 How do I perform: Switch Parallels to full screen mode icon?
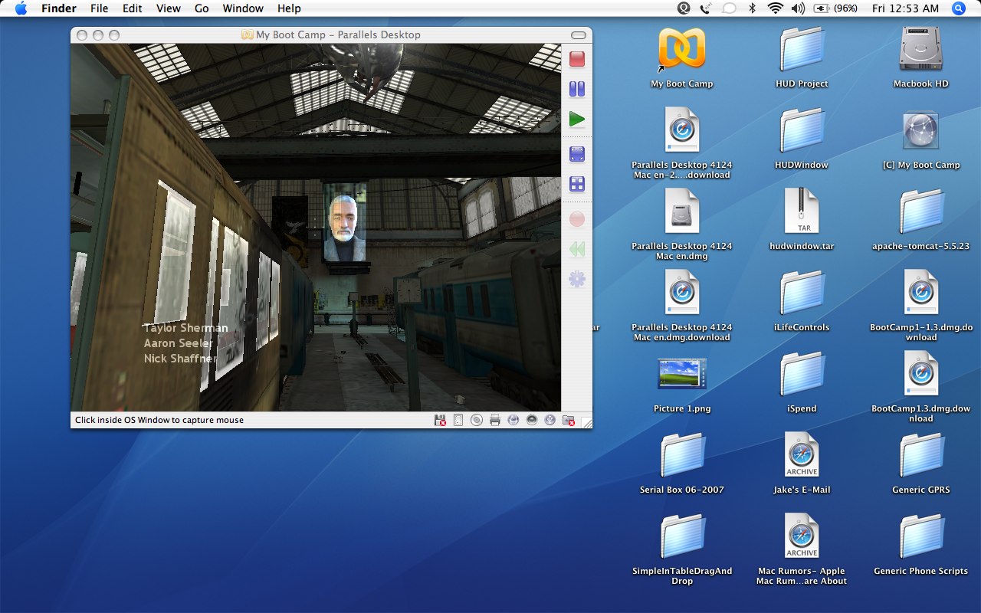tap(577, 154)
